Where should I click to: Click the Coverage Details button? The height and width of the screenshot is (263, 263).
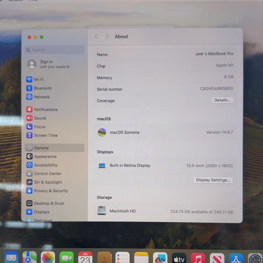[222, 100]
